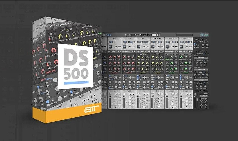Change the Sampler 1 filter type icon
The width and height of the screenshot is (238, 141).
[x=167, y=82]
